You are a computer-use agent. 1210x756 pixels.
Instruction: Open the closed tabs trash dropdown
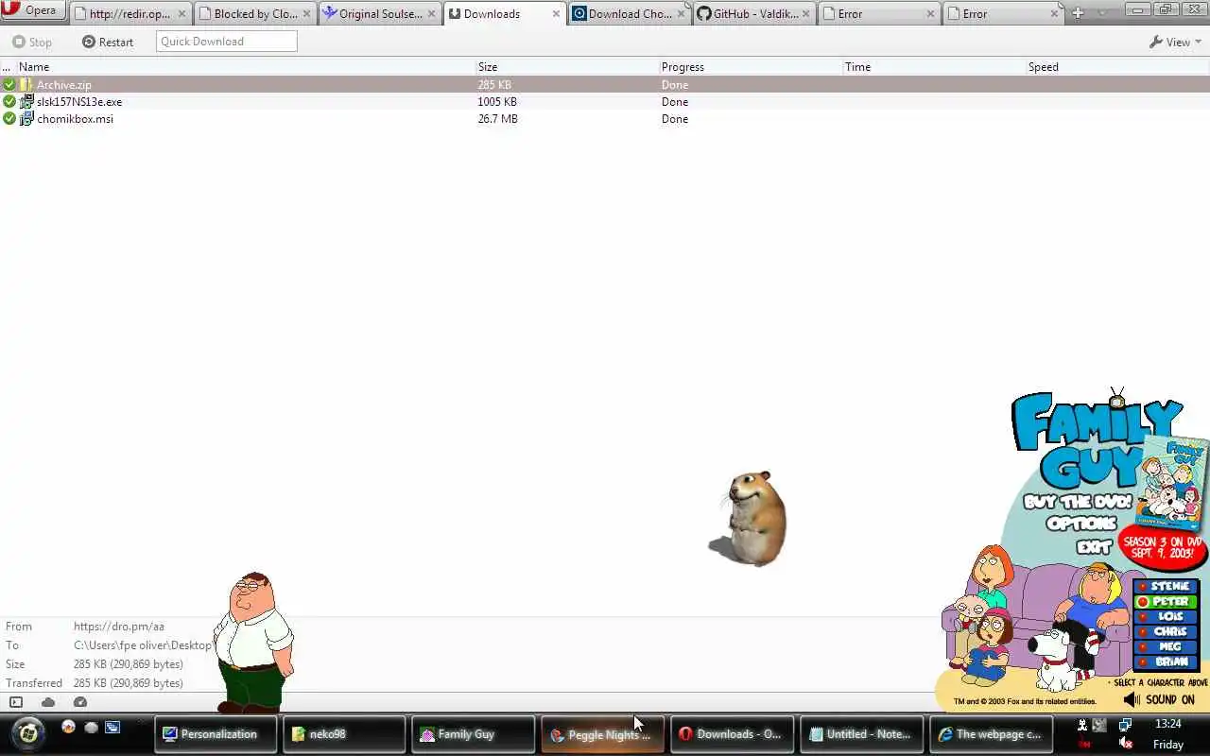1102,13
